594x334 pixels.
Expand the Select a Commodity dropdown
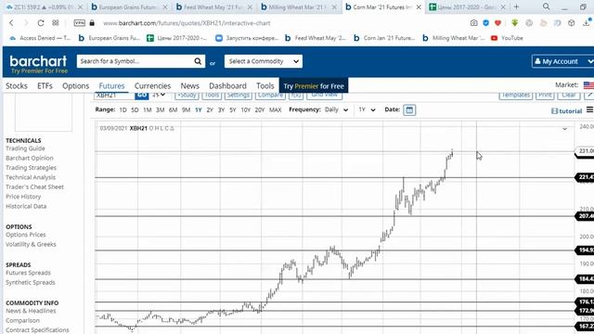(x=264, y=61)
